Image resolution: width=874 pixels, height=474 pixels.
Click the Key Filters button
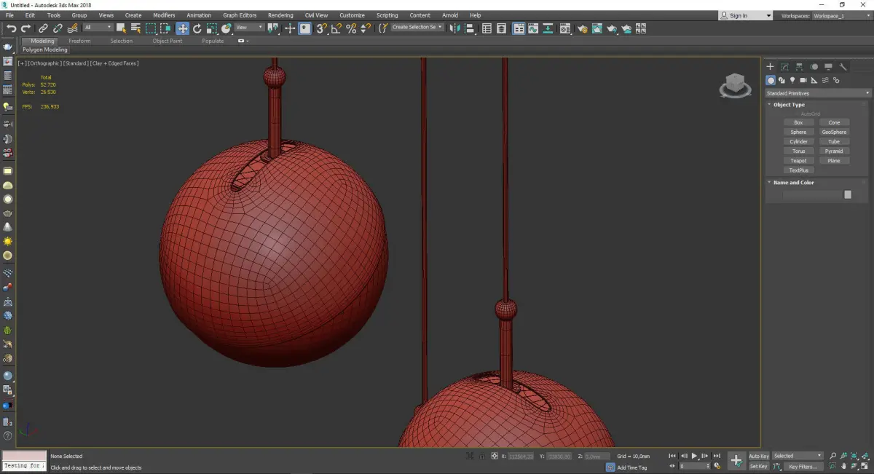803,466
